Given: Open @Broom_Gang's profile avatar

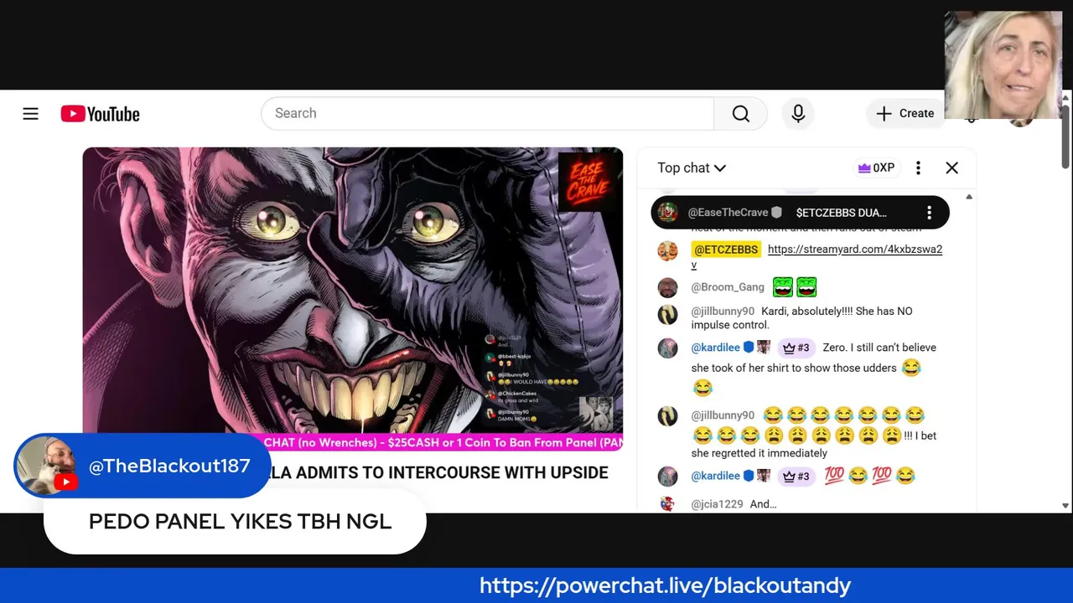Looking at the screenshot, I should tap(667, 287).
